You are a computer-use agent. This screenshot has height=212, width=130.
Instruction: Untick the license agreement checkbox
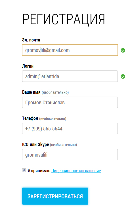point(24,170)
